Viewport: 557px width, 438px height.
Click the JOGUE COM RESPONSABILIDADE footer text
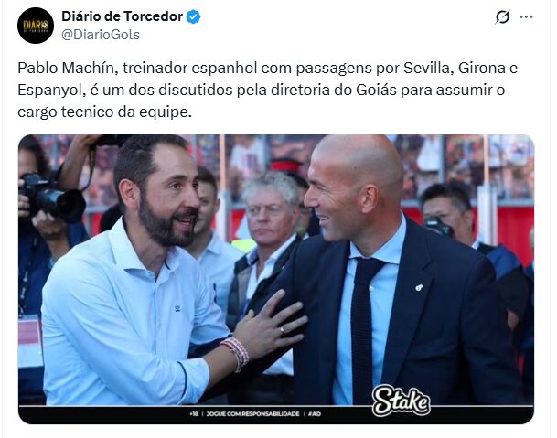253,414
